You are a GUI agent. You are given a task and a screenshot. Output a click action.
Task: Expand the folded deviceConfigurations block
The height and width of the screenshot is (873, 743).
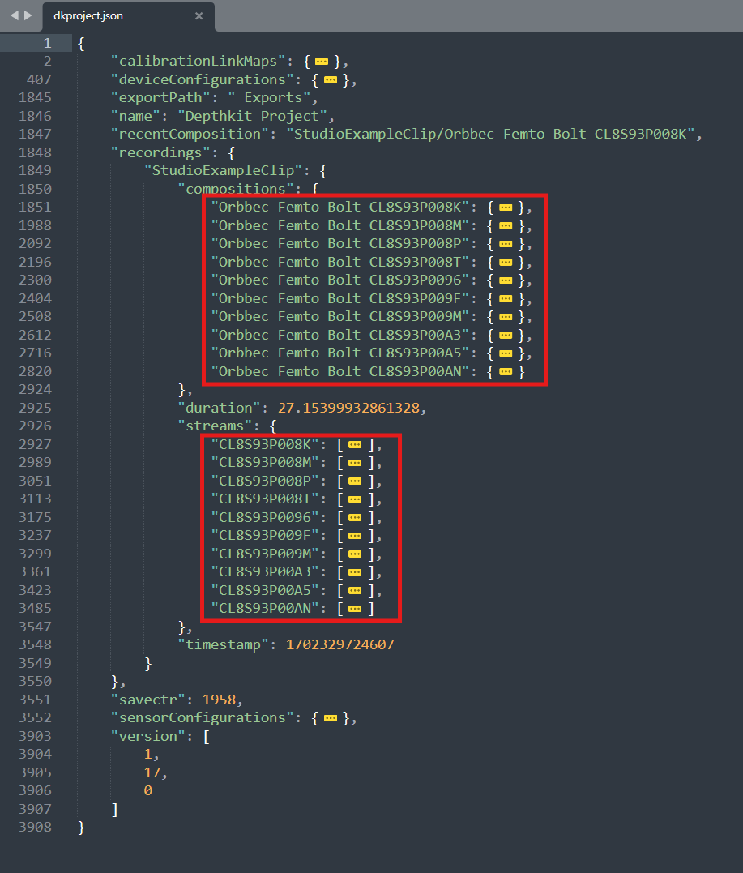click(x=330, y=80)
